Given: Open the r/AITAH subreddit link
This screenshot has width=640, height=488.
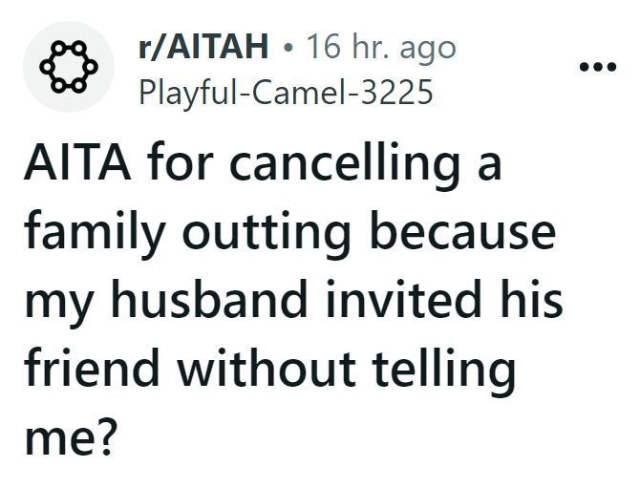Looking at the screenshot, I should coord(203,45).
